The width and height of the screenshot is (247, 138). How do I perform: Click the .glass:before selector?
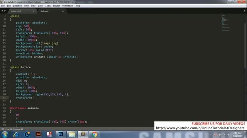[x=20, y=67]
